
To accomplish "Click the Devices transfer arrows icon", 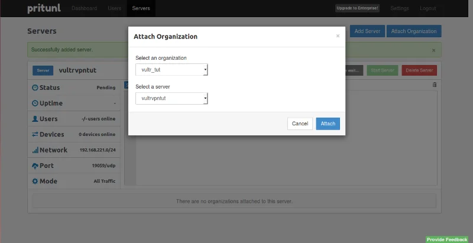I will point(35,134).
